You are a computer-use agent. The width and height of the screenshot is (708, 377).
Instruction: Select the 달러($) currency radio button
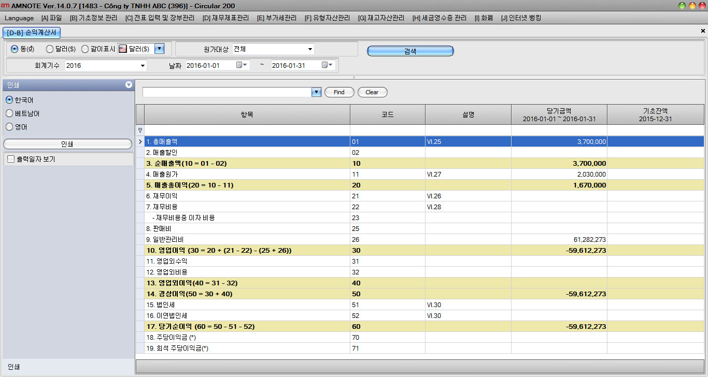pos(50,49)
